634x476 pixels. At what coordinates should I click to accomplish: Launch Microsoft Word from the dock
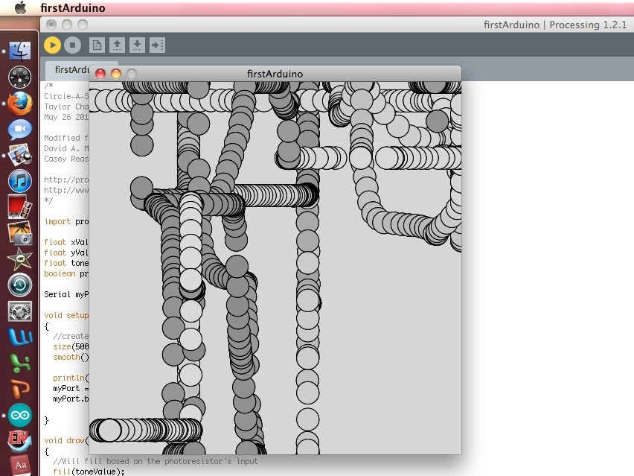[x=20, y=337]
